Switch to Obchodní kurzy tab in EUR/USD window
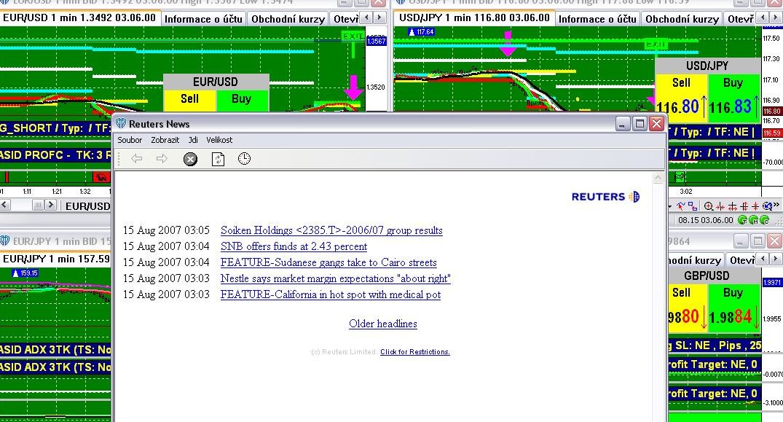783x422 pixels. [288, 19]
